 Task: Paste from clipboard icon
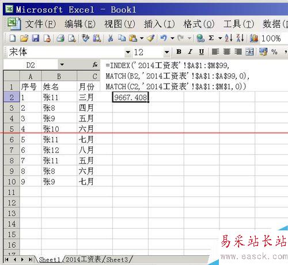pos(133,38)
